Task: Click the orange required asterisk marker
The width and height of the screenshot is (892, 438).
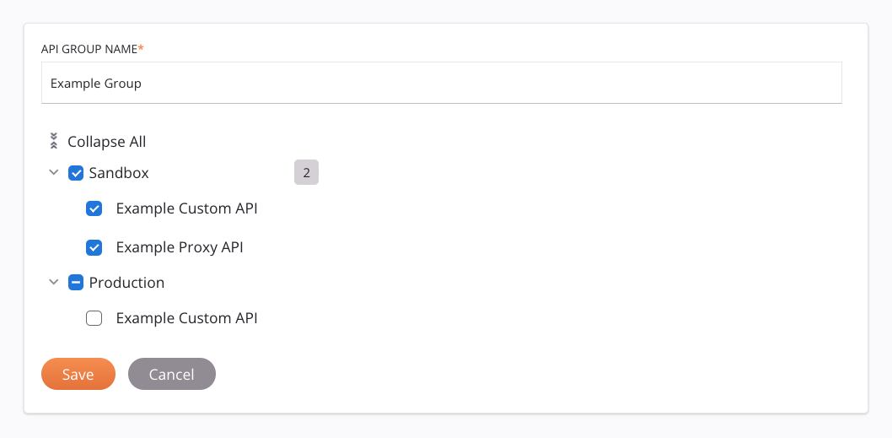Action: click(x=141, y=48)
